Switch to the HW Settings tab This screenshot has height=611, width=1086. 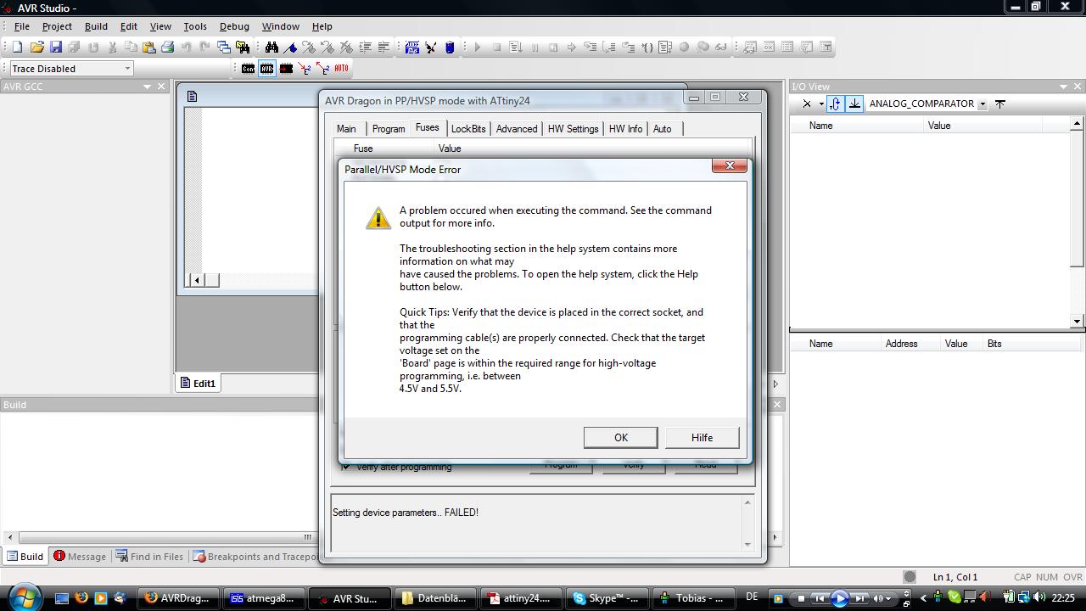point(574,129)
